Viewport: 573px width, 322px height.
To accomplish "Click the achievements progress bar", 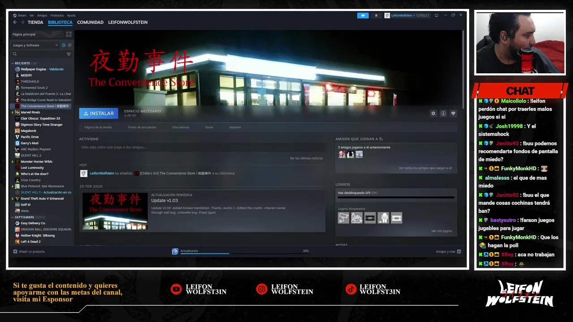I will pos(396,197).
